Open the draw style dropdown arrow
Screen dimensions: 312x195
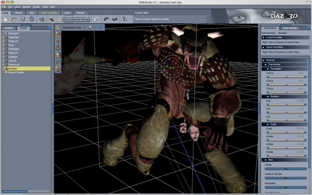coord(95,27)
